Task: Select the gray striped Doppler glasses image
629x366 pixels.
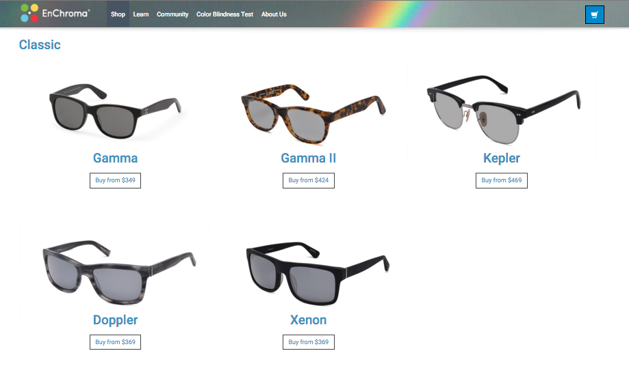Action: tap(119, 272)
